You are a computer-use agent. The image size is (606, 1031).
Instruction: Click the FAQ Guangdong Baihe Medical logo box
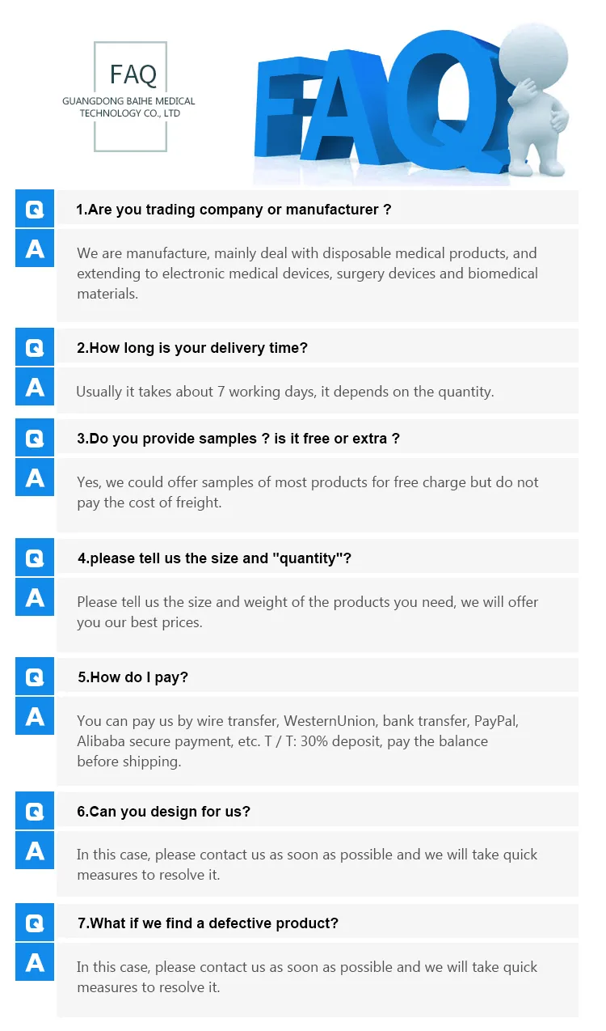pyautogui.click(x=130, y=97)
